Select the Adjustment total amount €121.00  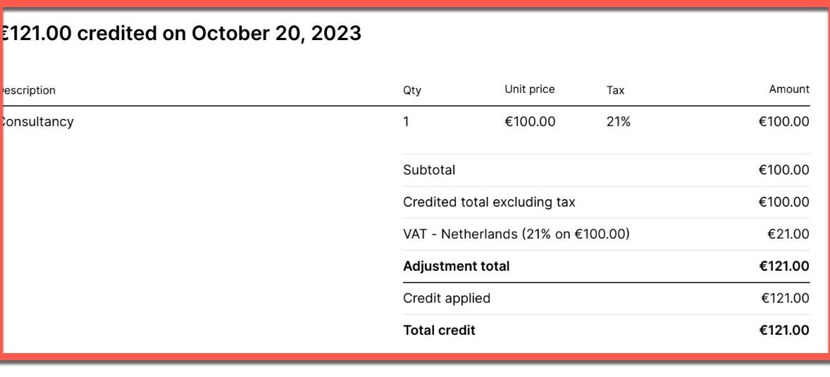(783, 266)
